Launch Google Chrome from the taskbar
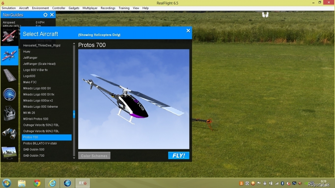This screenshot has width=335, height=188. [37, 183]
